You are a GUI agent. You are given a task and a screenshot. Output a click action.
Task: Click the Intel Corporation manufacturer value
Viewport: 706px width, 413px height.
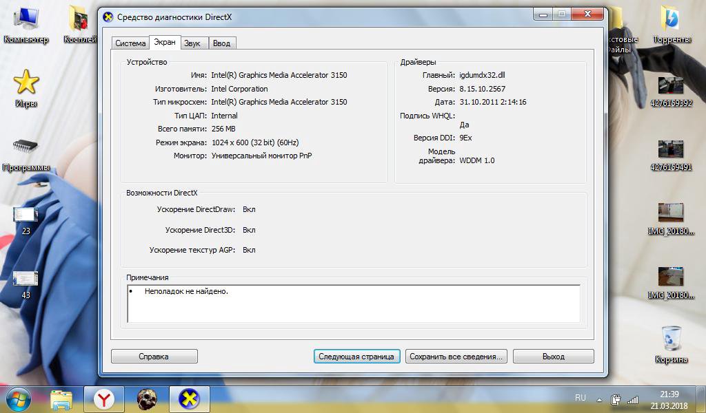pos(239,89)
